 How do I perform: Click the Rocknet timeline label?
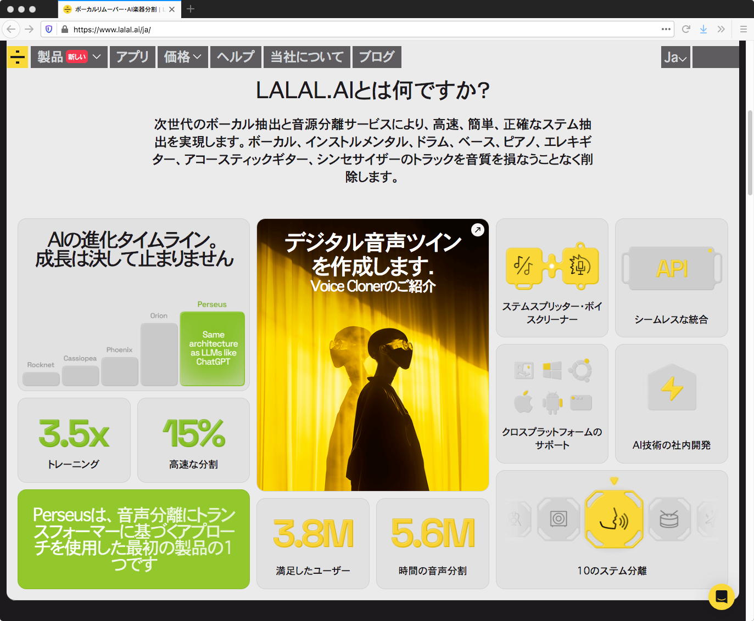click(x=41, y=365)
